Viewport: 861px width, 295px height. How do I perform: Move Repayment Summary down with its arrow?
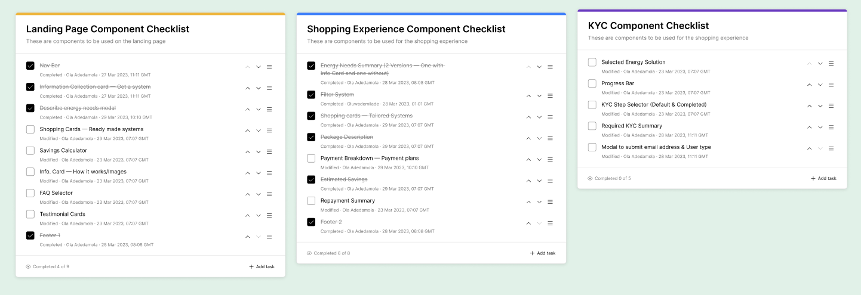click(539, 202)
